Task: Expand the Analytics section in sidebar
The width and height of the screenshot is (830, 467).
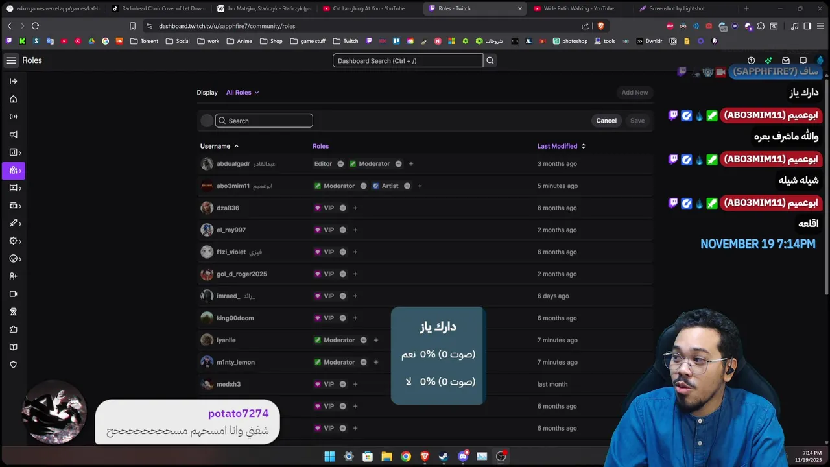Action: click(x=16, y=152)
